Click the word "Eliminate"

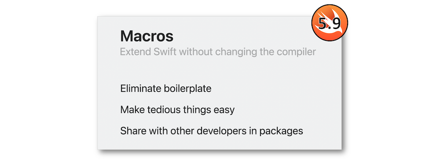coord(140,89)
